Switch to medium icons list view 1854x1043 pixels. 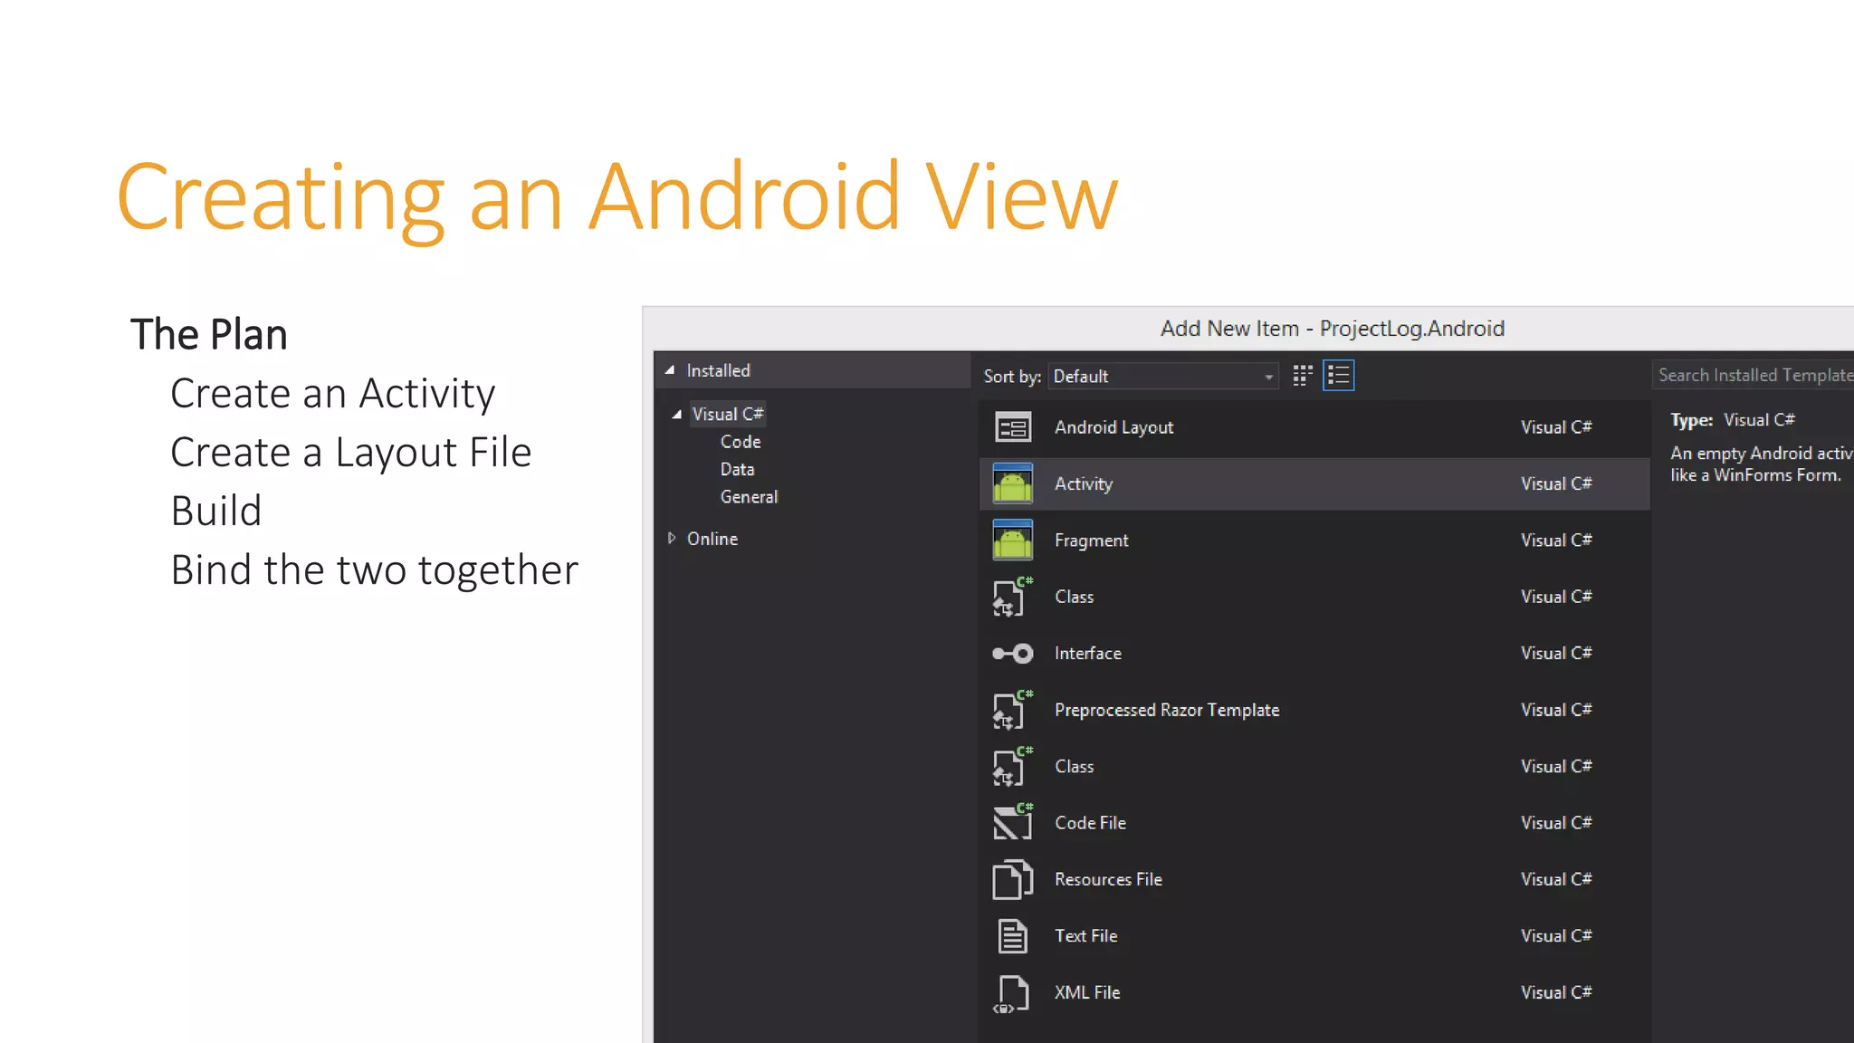pos(1338,376)
